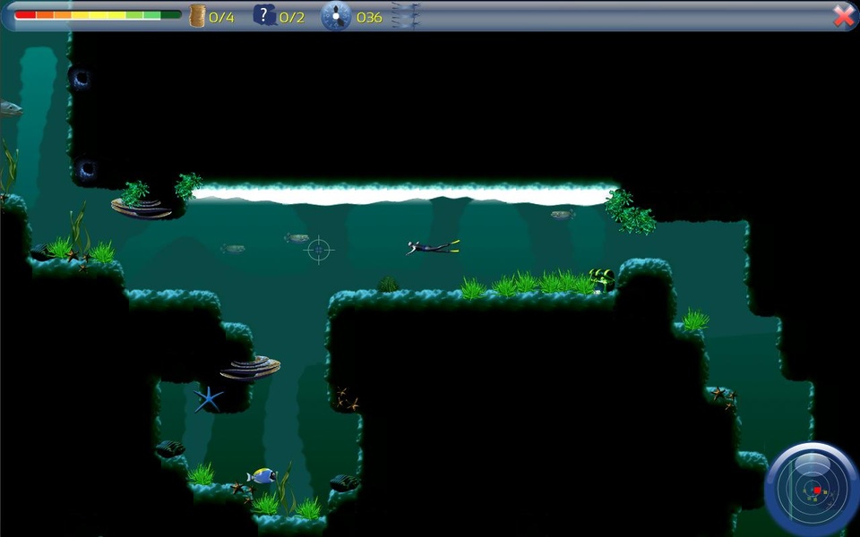The image size is (860, 537).
Task: Click the scuba diver character
Action: coord(433,247)
